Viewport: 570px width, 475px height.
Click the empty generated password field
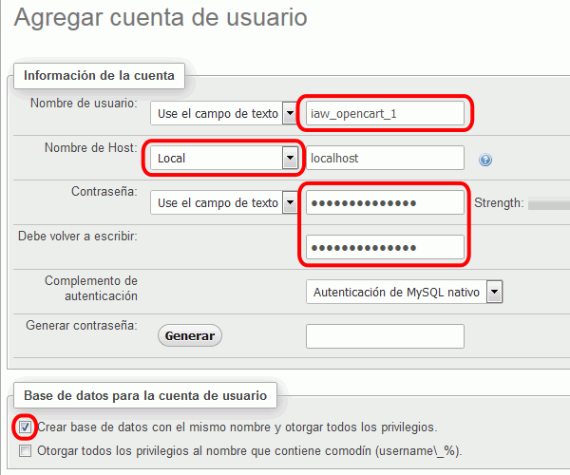pos(385,336)
